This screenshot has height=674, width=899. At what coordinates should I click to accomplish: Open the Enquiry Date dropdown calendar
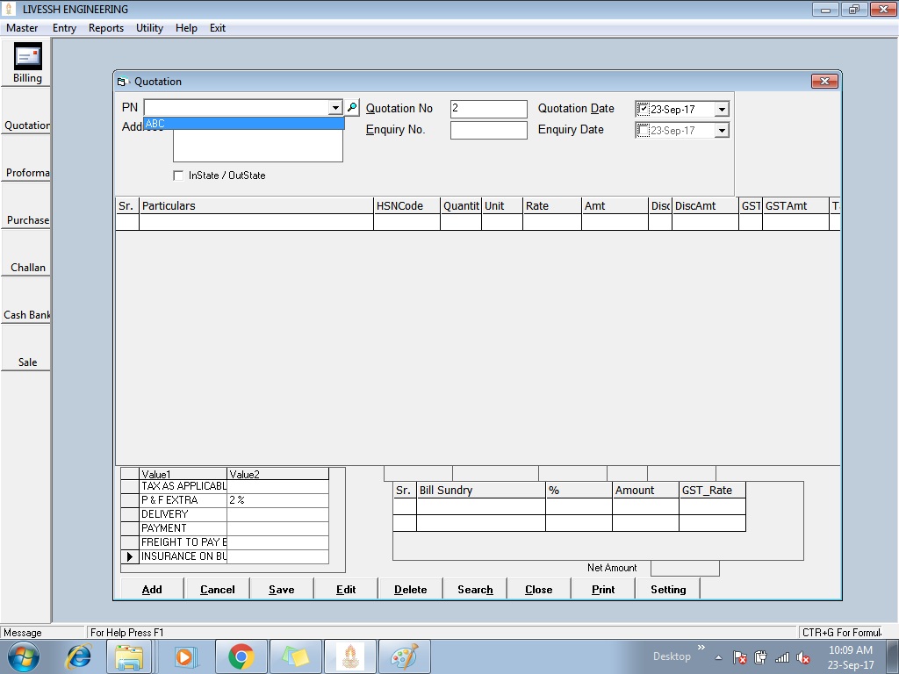(722, 131)
